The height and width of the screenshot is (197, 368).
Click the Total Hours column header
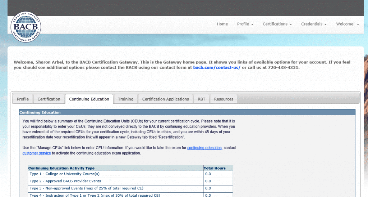coord(218,168)
